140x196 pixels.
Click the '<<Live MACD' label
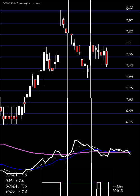118,188
